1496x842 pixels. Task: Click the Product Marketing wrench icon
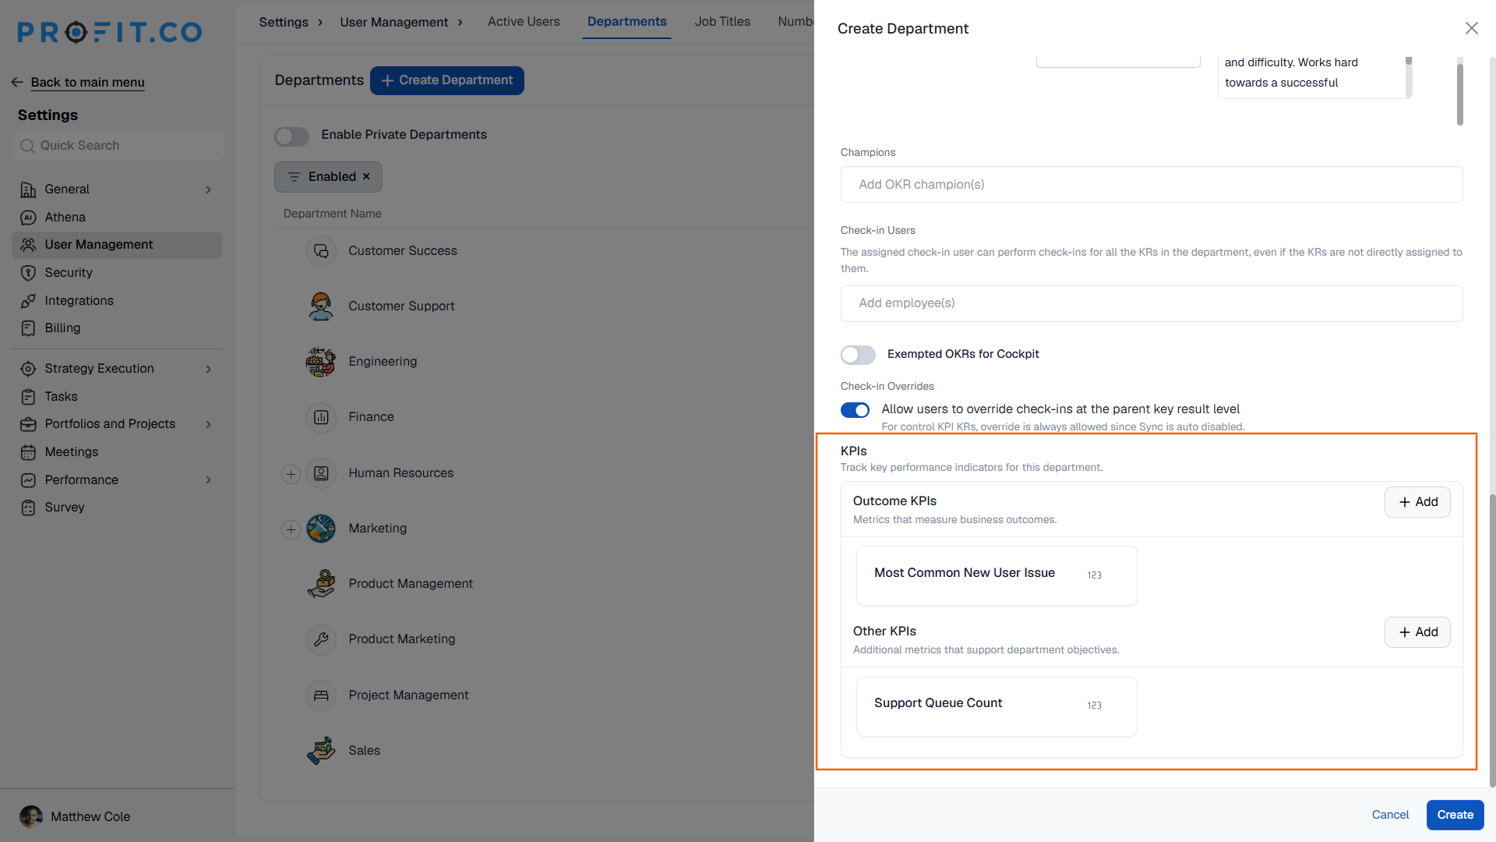[x=321, y=639]
